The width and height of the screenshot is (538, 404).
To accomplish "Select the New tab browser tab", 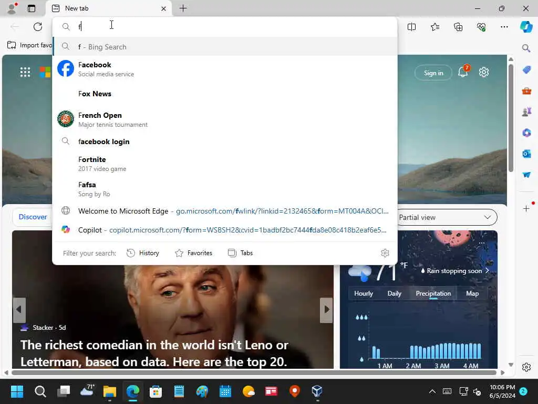I will [x=109, y=8].
